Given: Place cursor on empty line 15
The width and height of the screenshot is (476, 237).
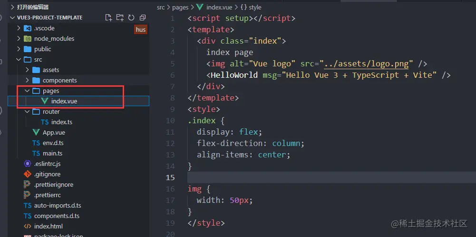Looking at the screenshot, I should coord(331,177).
